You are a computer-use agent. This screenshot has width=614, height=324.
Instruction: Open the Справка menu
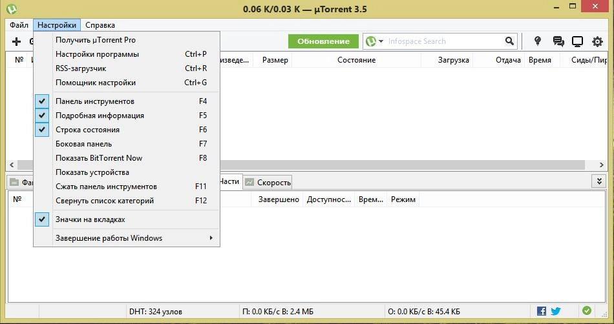pos(100,25)
